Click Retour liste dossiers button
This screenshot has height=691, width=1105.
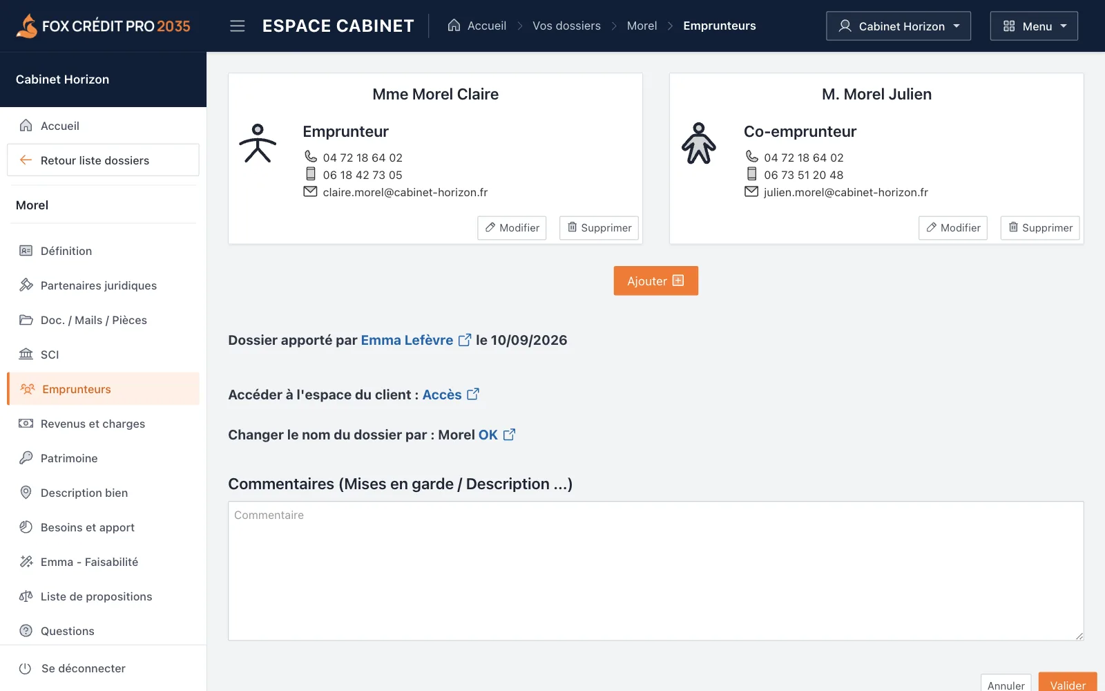point(103,160)
